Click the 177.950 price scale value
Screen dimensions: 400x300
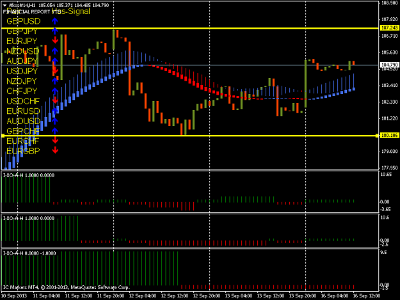(x=390, y=168)
